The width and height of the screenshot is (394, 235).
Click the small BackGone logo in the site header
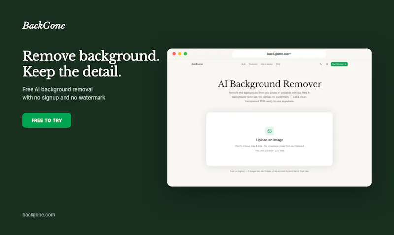[x=197, y=64]
